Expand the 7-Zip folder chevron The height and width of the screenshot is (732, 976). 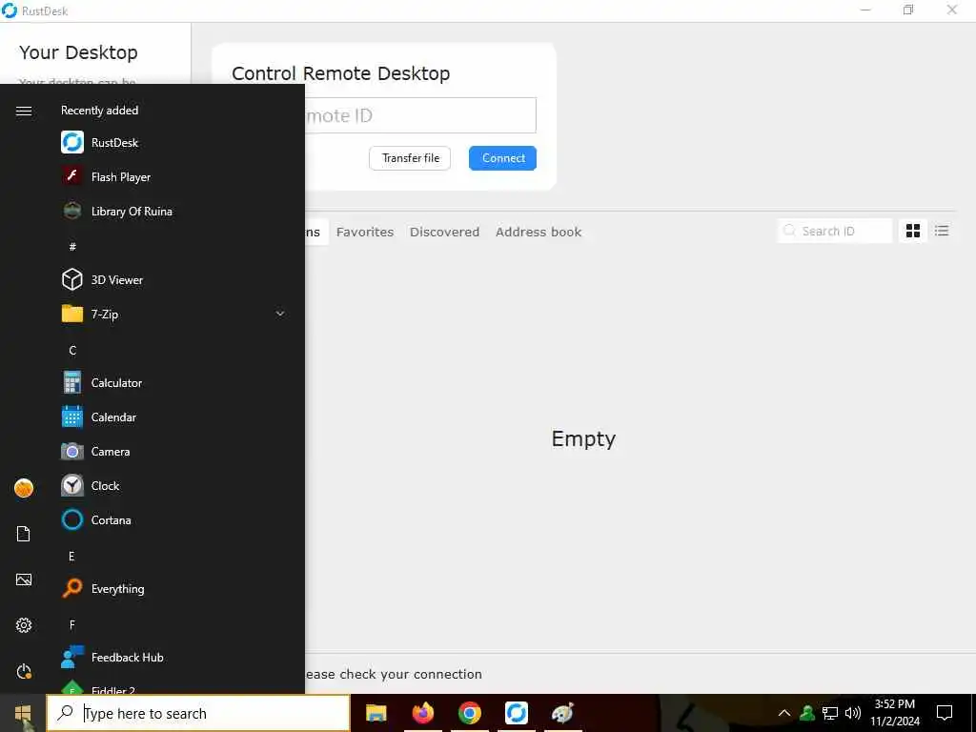[280, 314]
